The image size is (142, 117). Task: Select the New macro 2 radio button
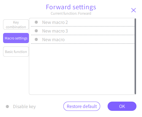[x=36, y=22]
